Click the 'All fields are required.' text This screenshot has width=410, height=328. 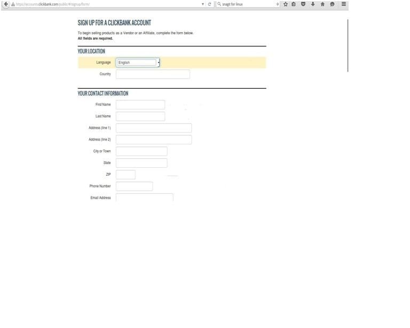point(95,38)
